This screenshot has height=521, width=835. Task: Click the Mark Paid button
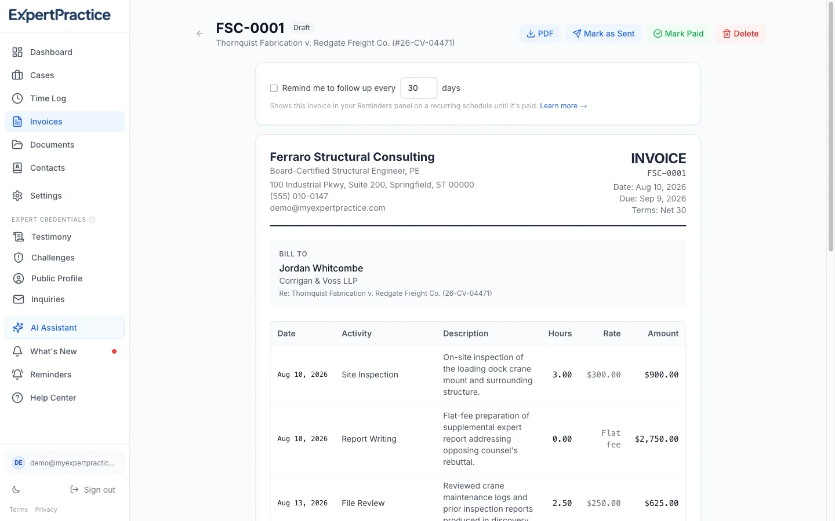pyautogui.click(x=678, y=34)
